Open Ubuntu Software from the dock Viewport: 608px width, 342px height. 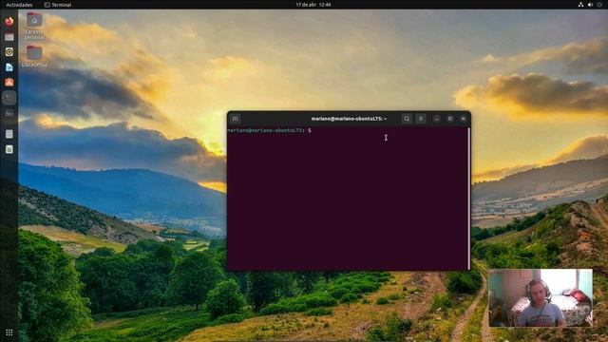pyautogui.click(x=9, y=83)
